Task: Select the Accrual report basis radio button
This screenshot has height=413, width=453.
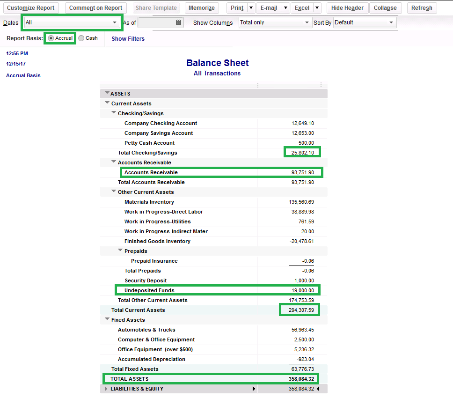Action: pyautogui.click(x=51, y=38)
